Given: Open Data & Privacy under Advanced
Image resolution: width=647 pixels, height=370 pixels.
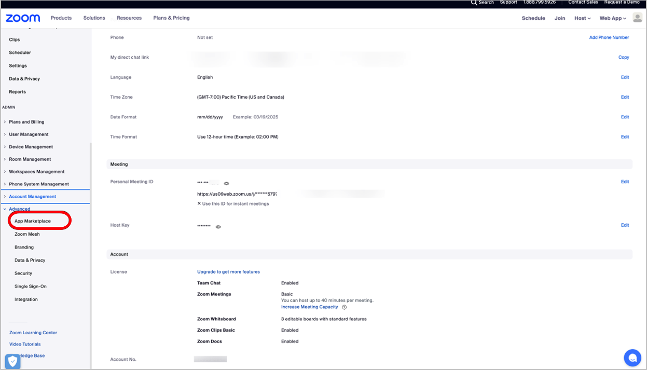Looking at the screenshot, I should click(30, 260).
